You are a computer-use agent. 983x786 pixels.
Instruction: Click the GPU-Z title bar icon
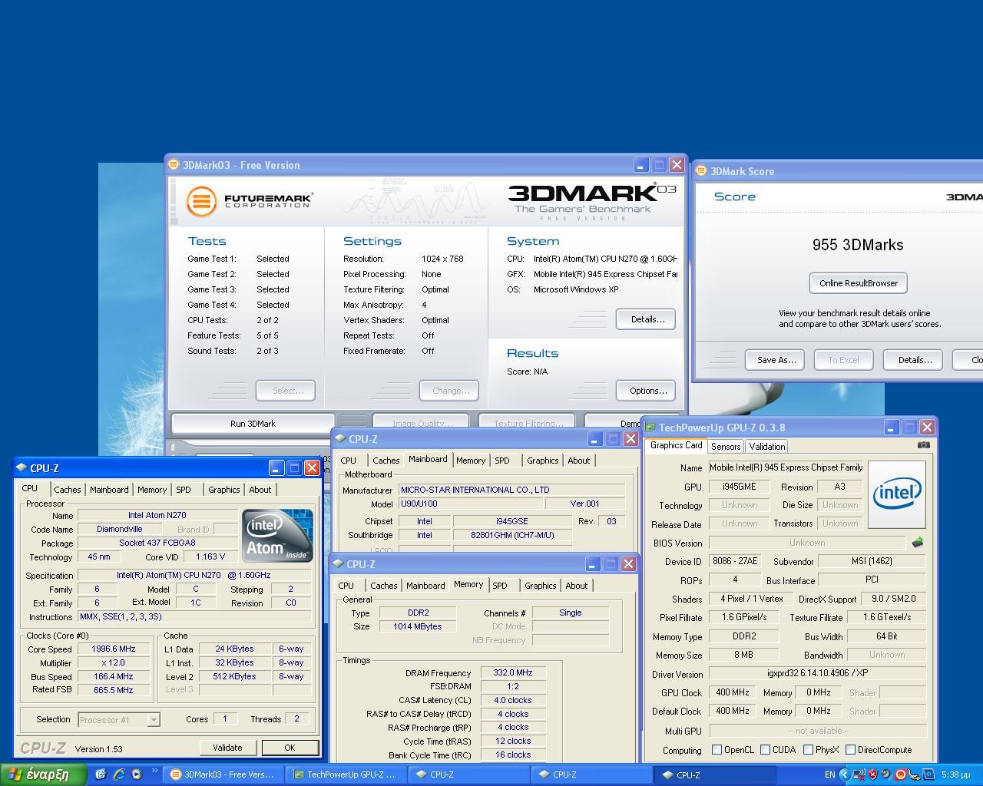(x=650, y=428)
